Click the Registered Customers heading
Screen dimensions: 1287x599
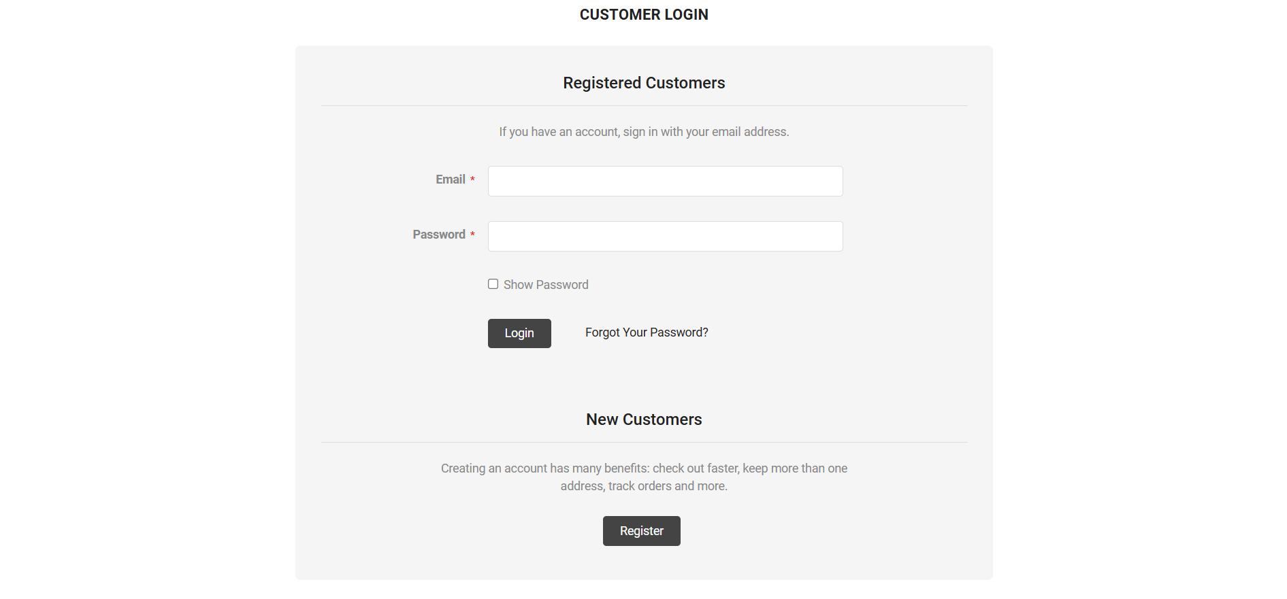644,83
